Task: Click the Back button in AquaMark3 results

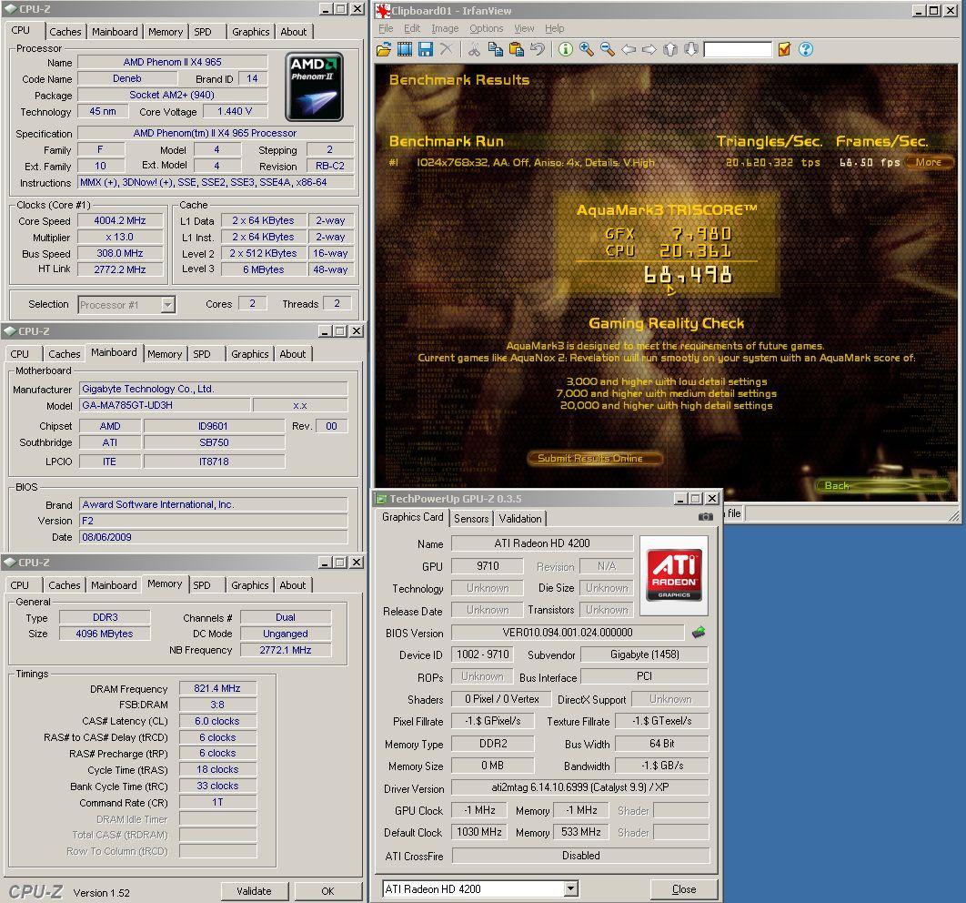Action: [x=881, y=486]
